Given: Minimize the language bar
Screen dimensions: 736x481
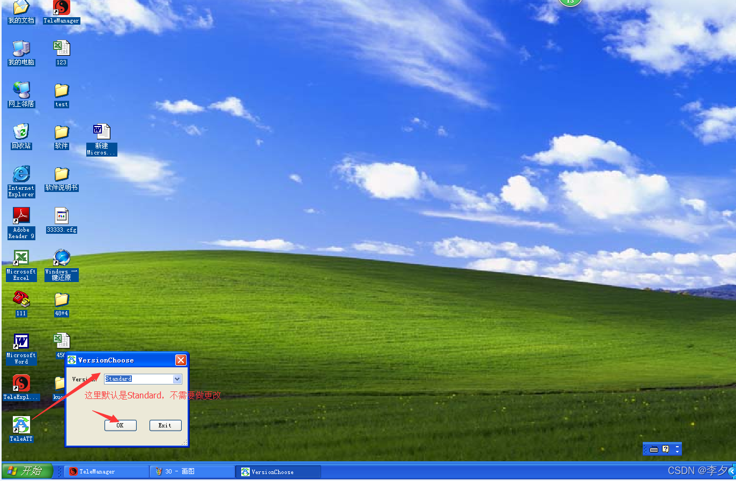Looking at the screenshot, I should click(x=677, y=446).
